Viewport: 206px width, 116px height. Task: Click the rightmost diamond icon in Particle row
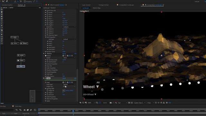(x=72, y=56)
